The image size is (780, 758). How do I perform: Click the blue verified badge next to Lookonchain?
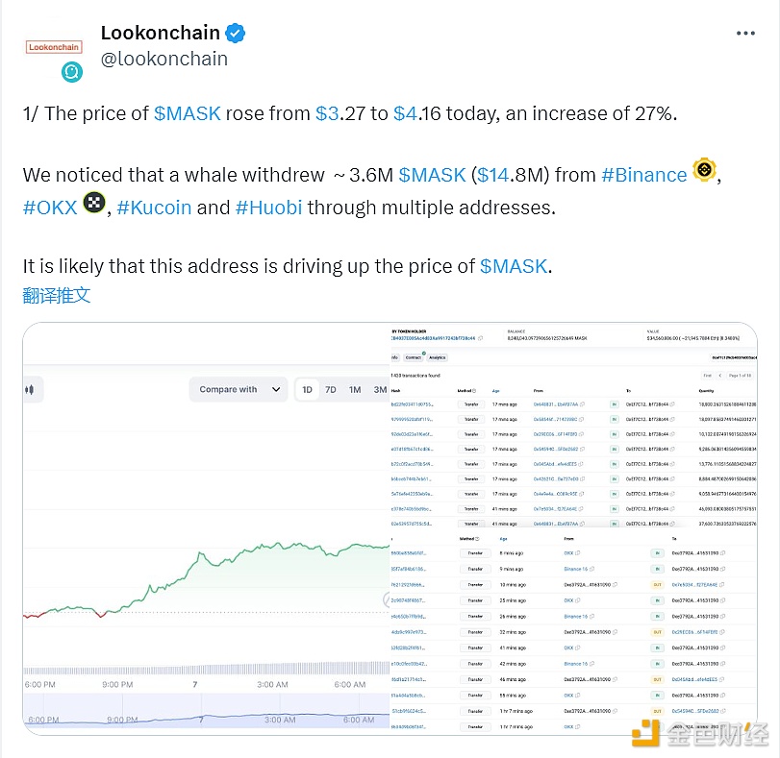(x=236, y=33)
